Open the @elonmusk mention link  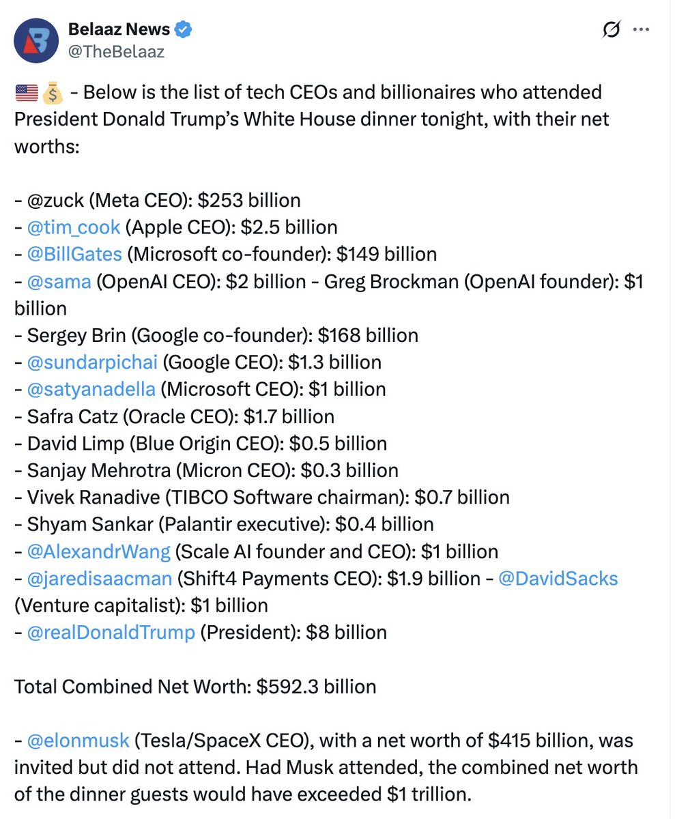78,740
